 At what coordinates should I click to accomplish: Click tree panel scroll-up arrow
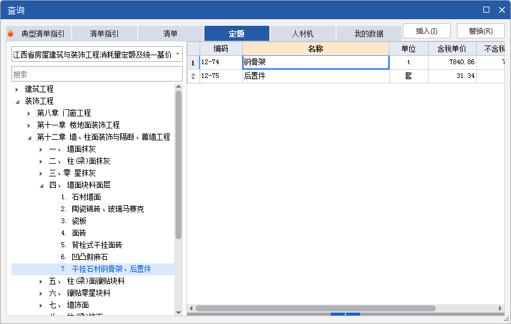[x=179, y=86]
